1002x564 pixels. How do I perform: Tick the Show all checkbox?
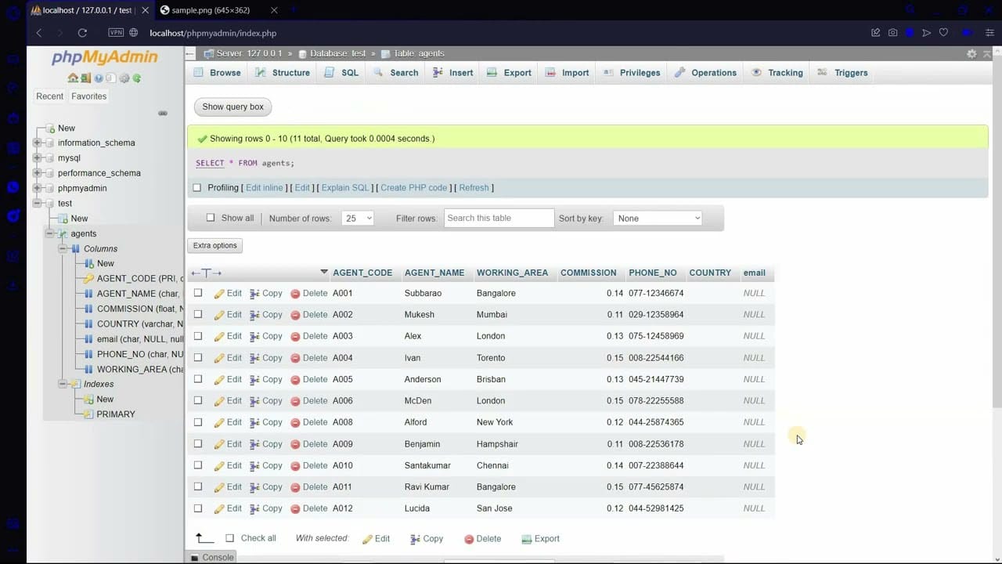coord(210,219)
